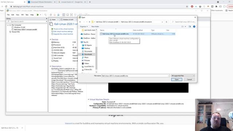This screenshot has width=233, height=131.
Task: Open the All supported files type dropdown
Action: 183,76
